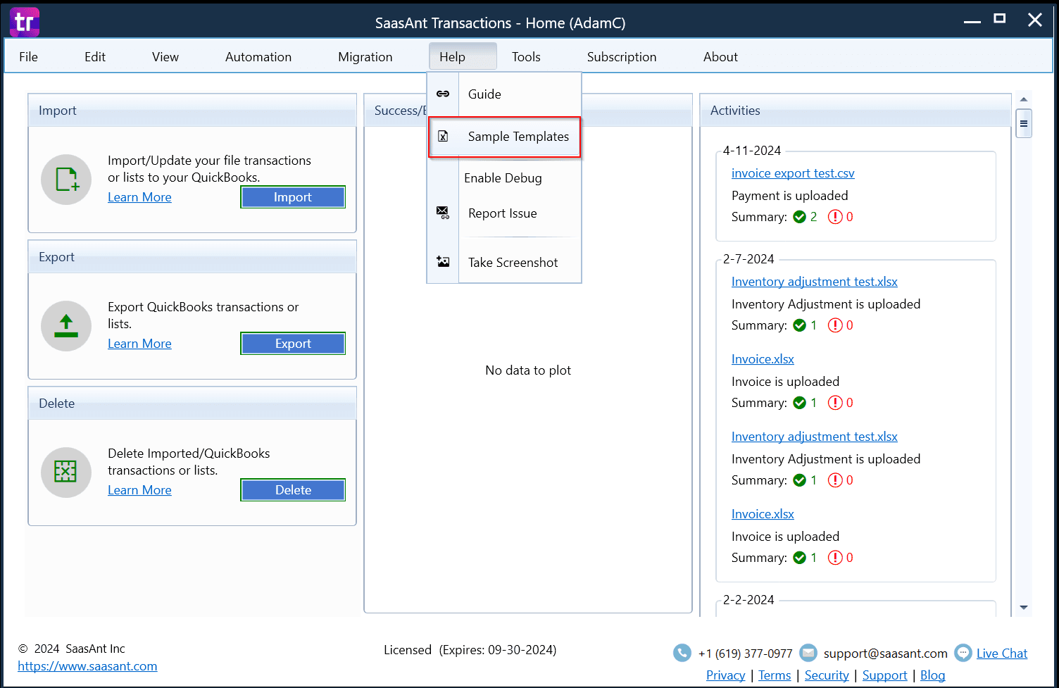
Task: Open the Live Chat link
Action: click(x=1002, y=653)
